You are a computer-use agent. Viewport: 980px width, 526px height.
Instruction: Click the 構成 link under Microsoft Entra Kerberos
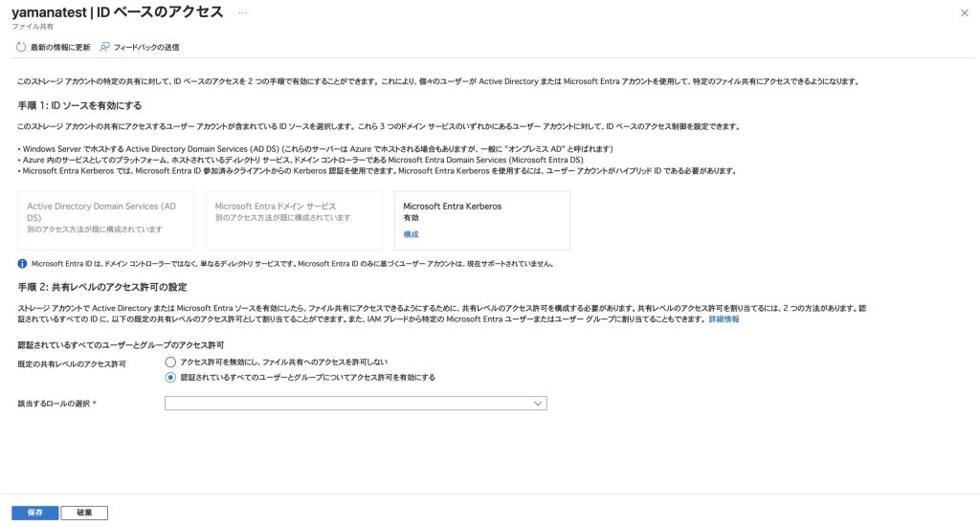click(411, 234)
